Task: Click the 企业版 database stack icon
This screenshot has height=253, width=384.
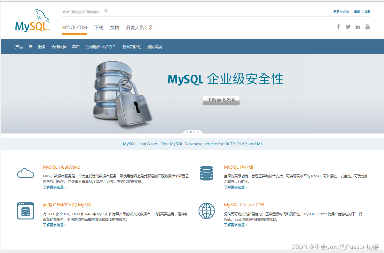Action: click(x=206, y=173)
